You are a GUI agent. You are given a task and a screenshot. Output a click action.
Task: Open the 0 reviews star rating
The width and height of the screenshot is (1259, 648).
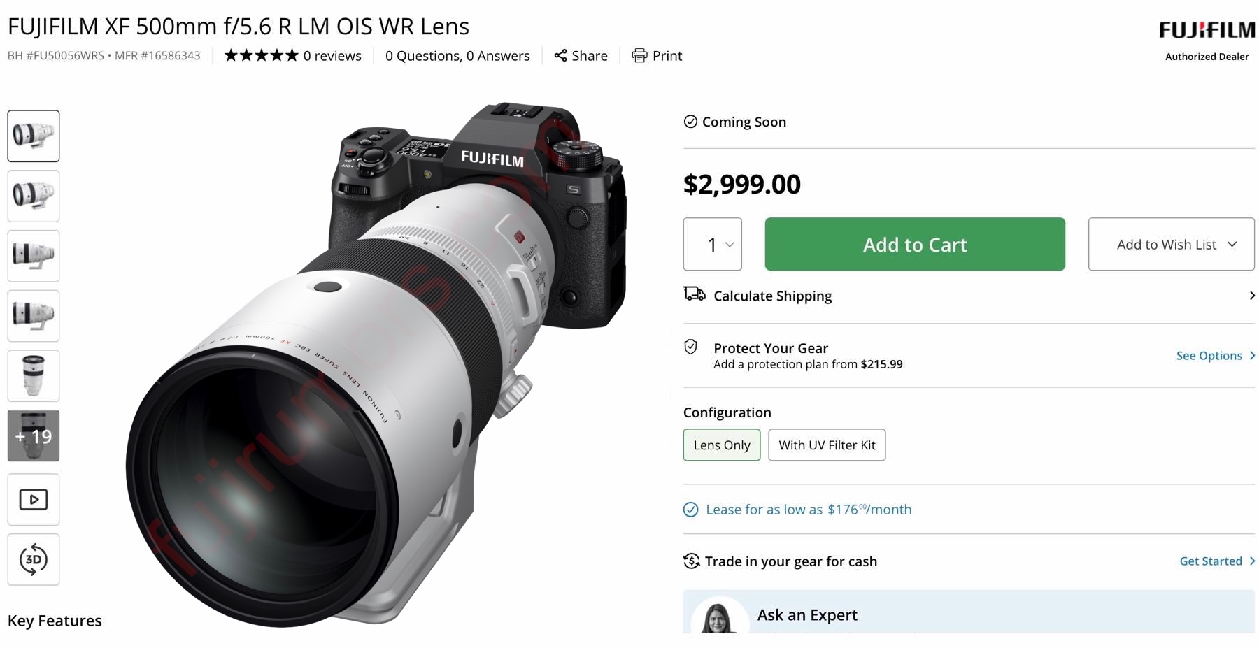coord(292,56)
